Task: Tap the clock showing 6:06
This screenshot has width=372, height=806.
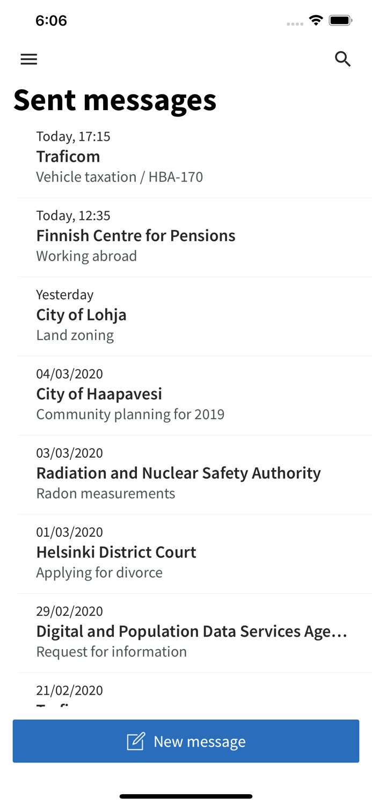Action: (x=52, y=20)
